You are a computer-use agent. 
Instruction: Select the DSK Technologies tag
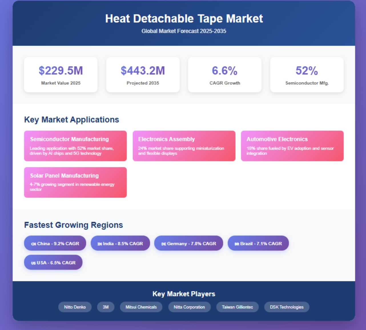[x=287, y=307]
